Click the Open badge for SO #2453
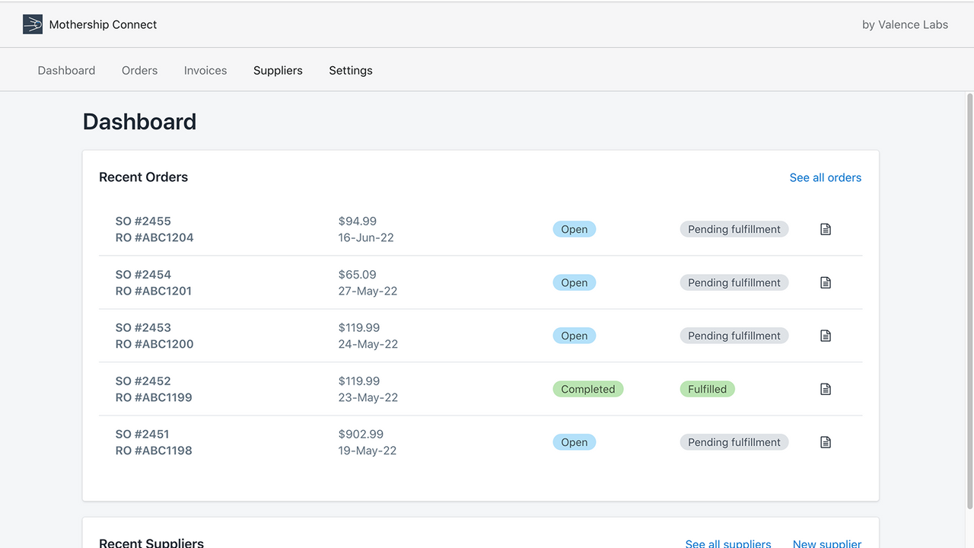The width and height of the screenshot is (974, 548). tap(575, 336)
